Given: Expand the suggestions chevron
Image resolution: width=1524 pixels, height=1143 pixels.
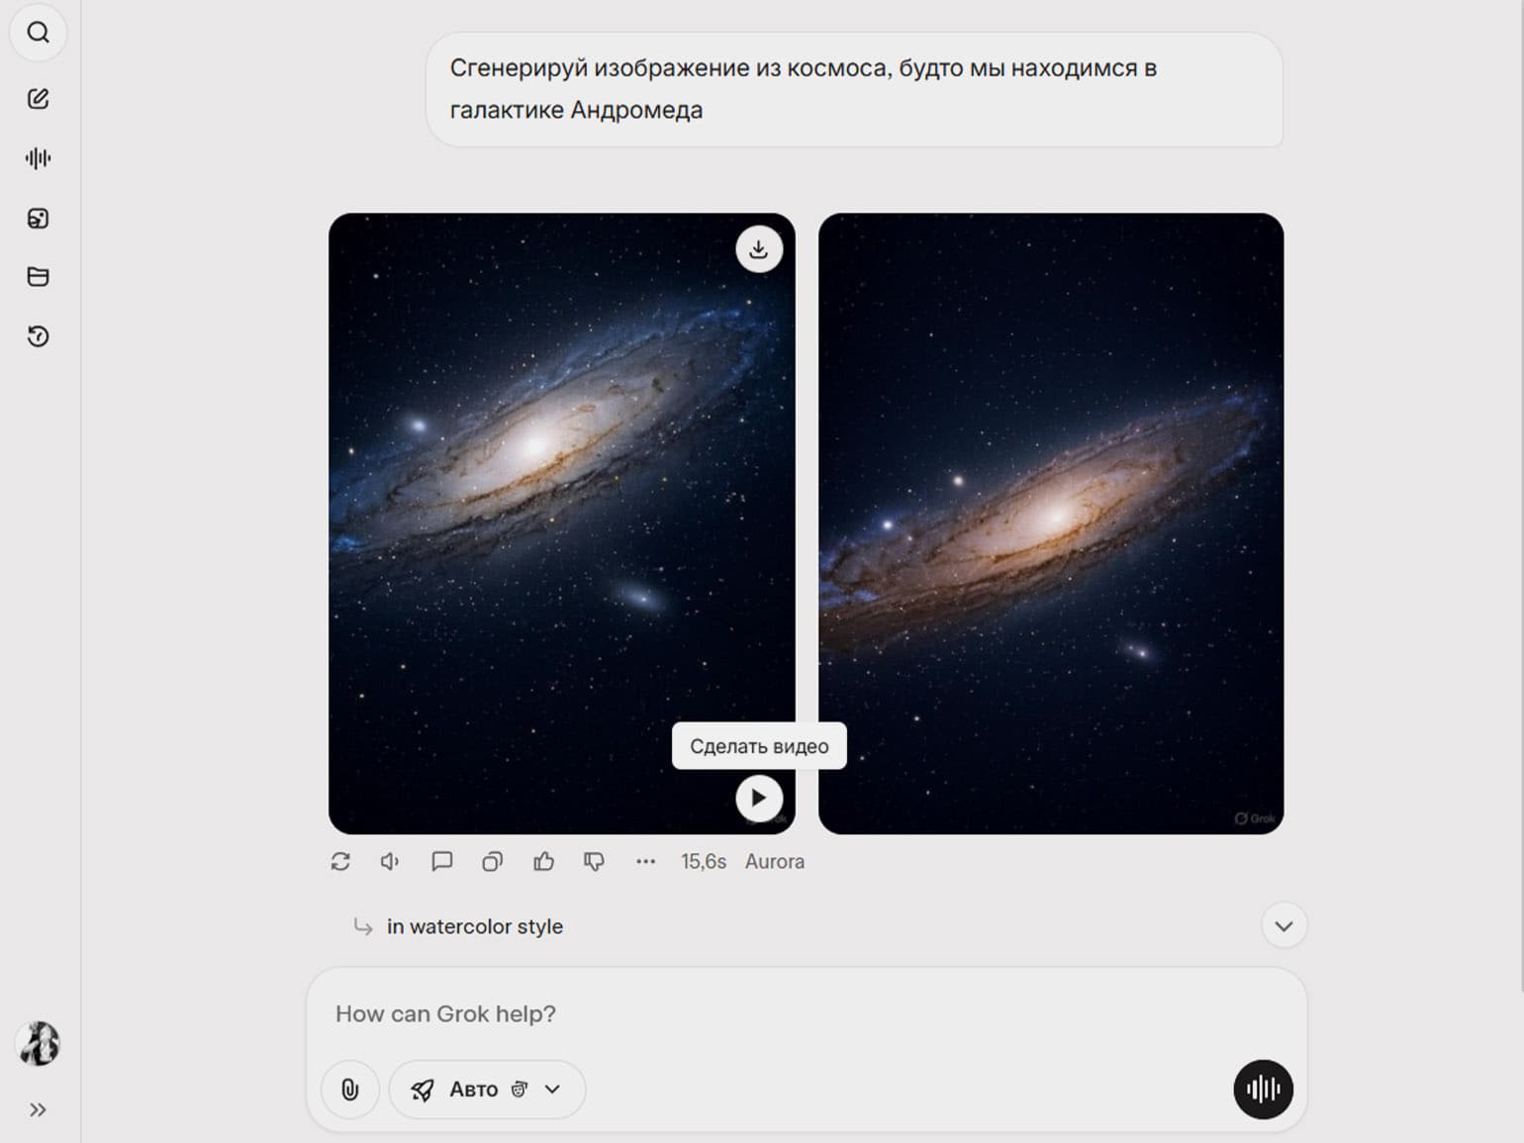Looking at the screenshot, I should (1284, 926).
